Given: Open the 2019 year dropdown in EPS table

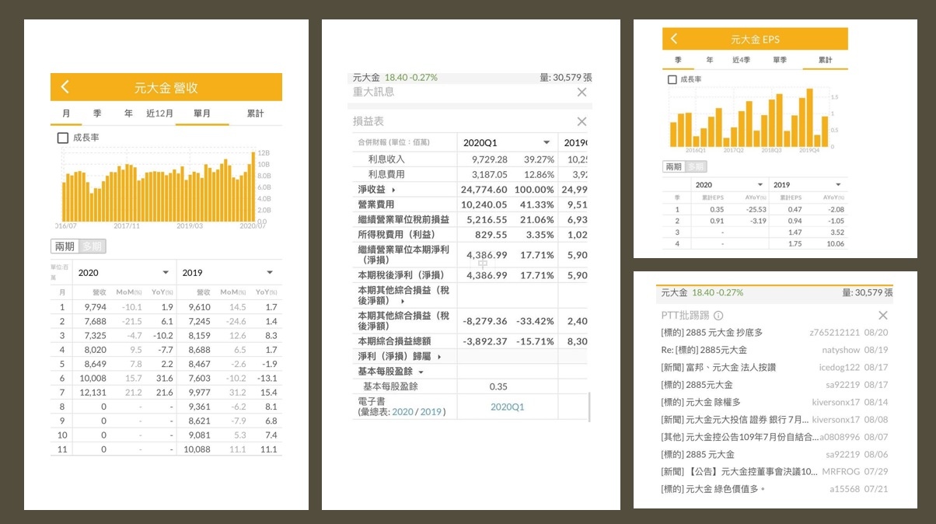Looking at the screenshot, I should pyautogui.click(x=809, y=185).
